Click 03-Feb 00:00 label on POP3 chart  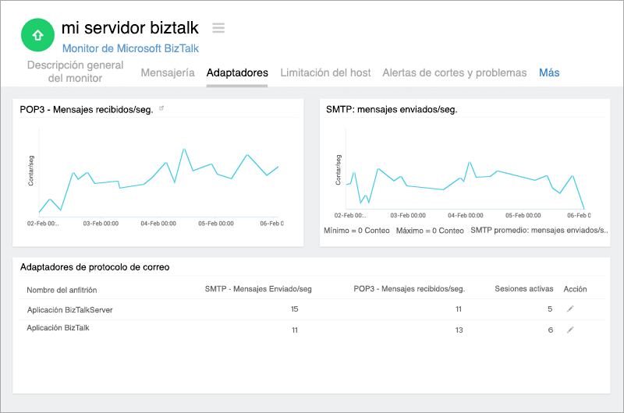(x=101, y=224)
